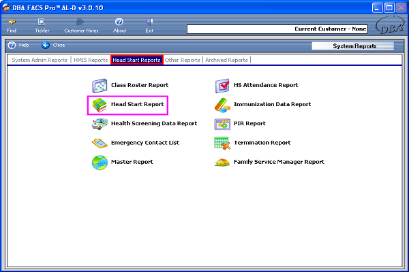This screenshot has height=272, width=409.
Task: Open the Master Report globe icon
Action: point(100,162)
